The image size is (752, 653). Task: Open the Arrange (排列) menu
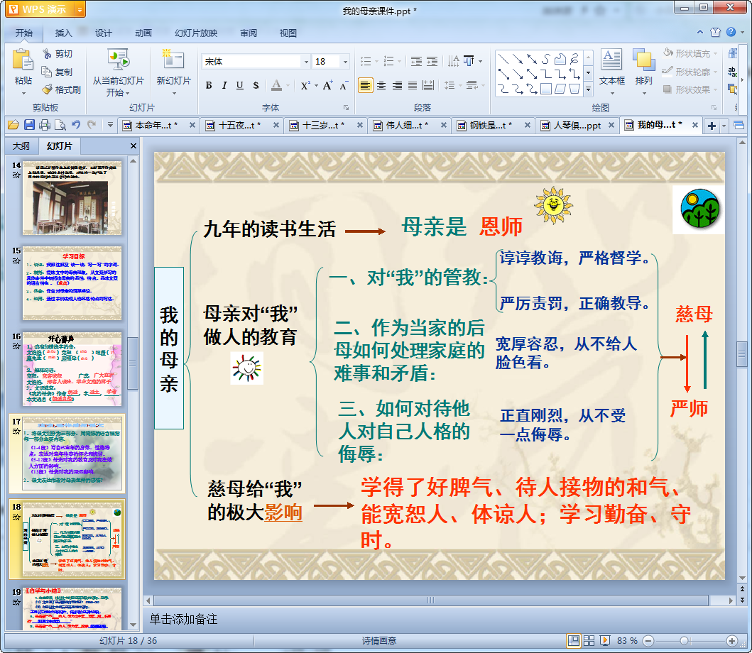pos(643,72)
